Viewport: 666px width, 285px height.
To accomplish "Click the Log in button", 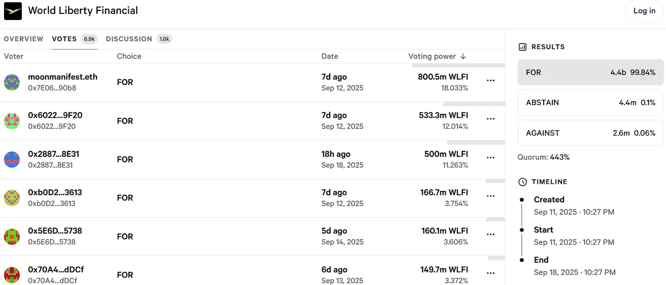I will pyautogui.click(x=644, y=11).
